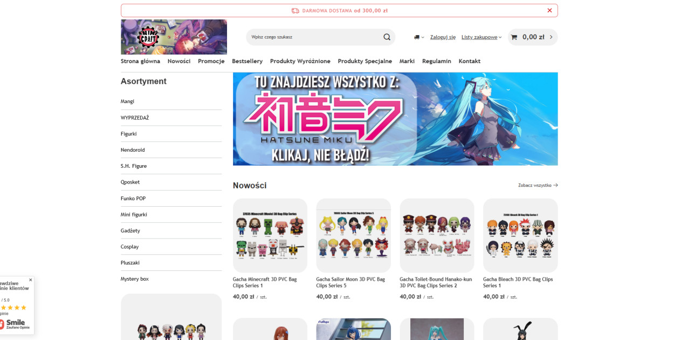Open the Promocje menu item

click(211, 61)
